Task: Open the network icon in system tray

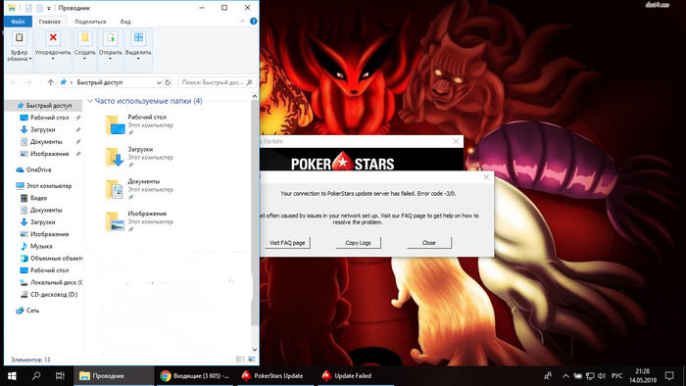Action: [590, 376]
